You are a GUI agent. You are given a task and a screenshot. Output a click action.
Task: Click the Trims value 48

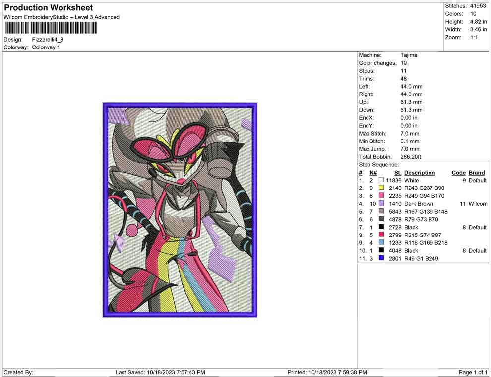pyautogui.click(x=403, y=78)
